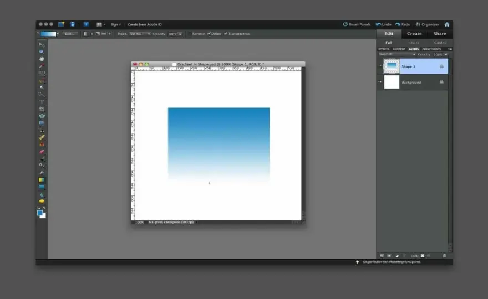The image size is (488, 299).
Task: Open the Effects panel tab
Action: point(384,49)
